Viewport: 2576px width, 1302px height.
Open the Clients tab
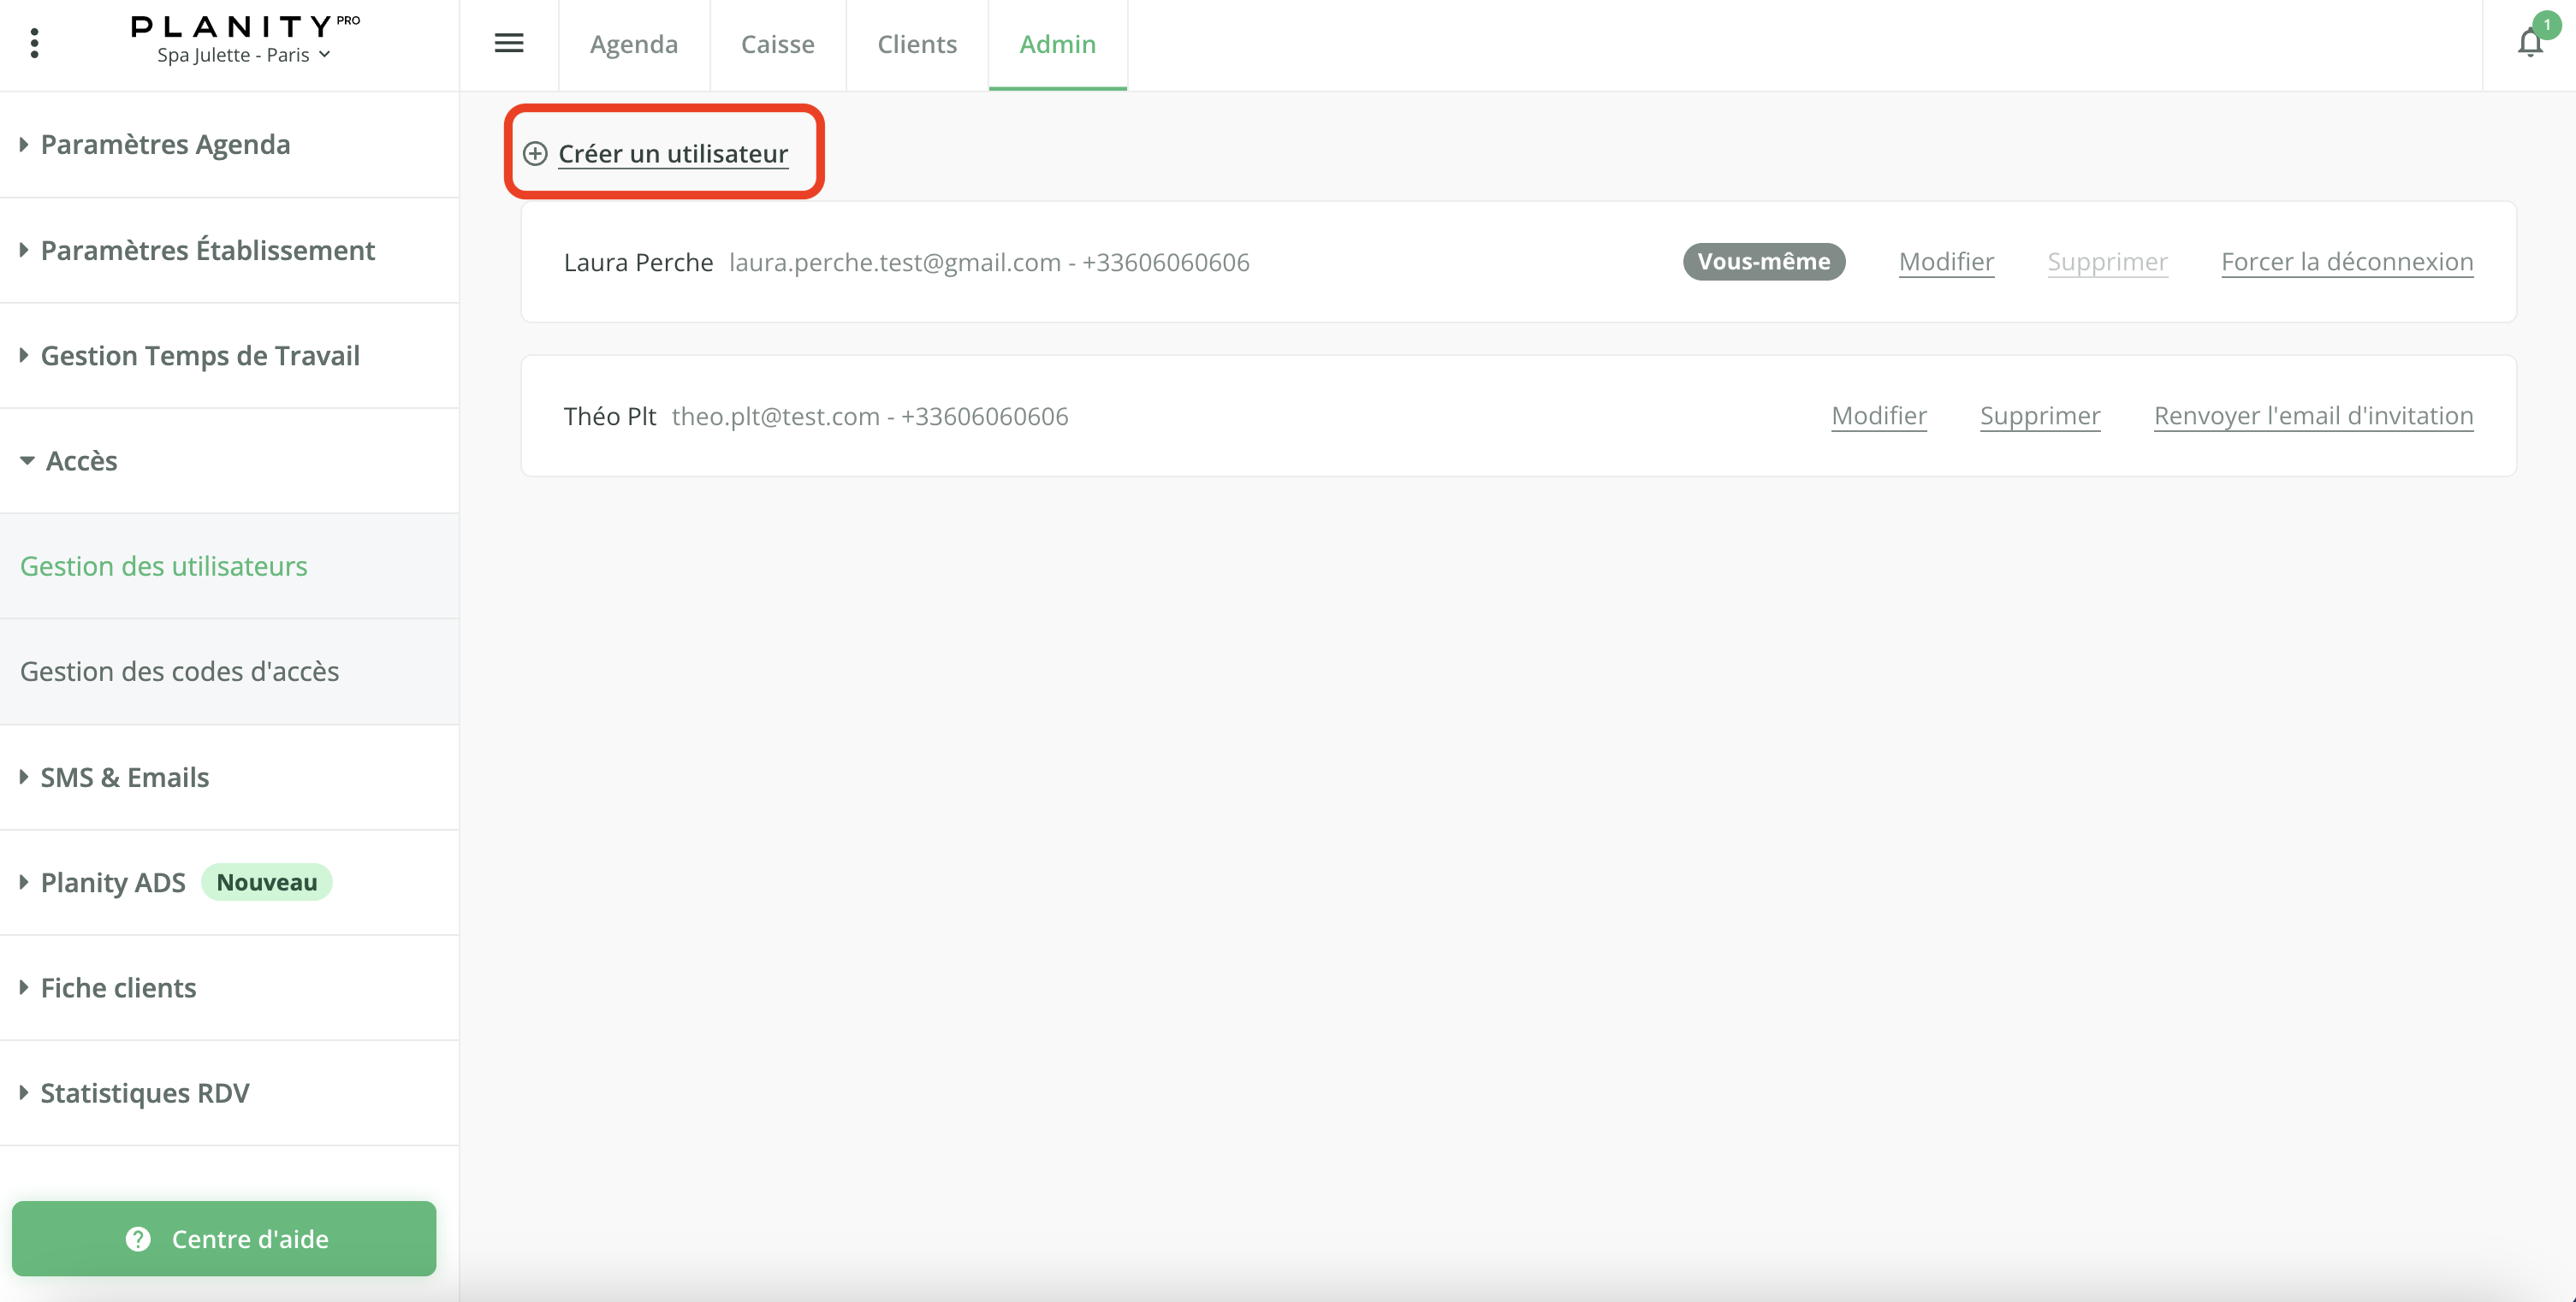click(x=916, y=44)
